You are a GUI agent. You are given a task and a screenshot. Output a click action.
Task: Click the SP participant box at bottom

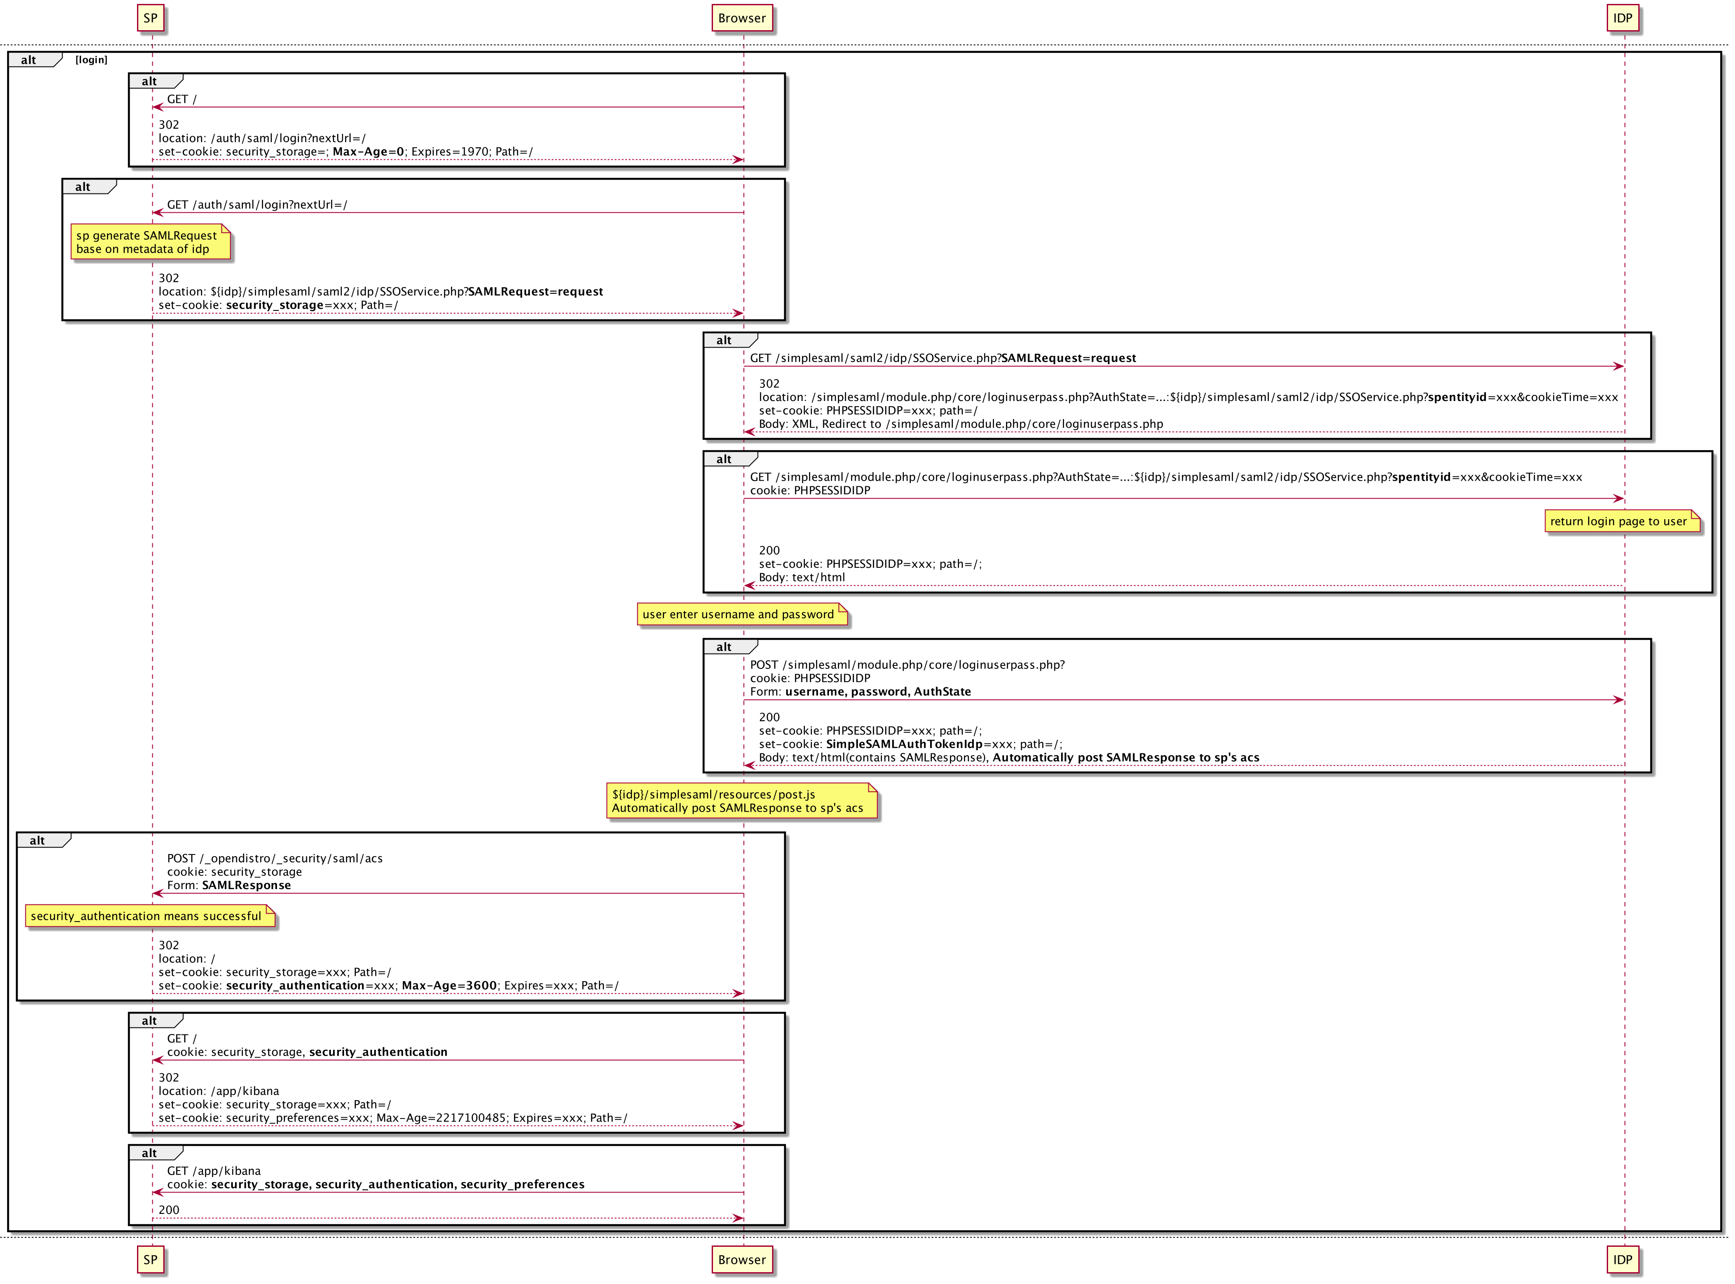(x=151, y=1259)
